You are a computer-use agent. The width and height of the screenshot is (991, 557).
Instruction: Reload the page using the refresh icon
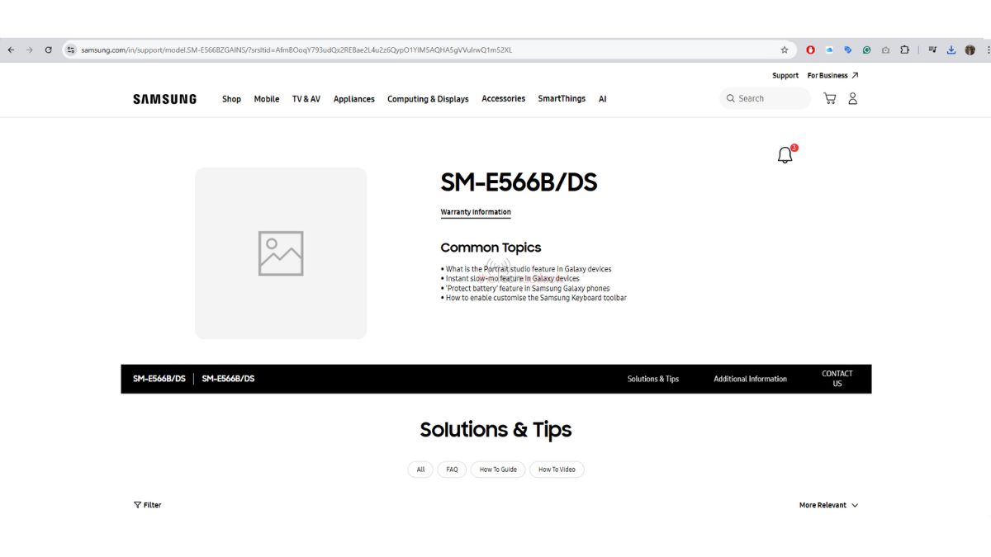tap(49, 50)
